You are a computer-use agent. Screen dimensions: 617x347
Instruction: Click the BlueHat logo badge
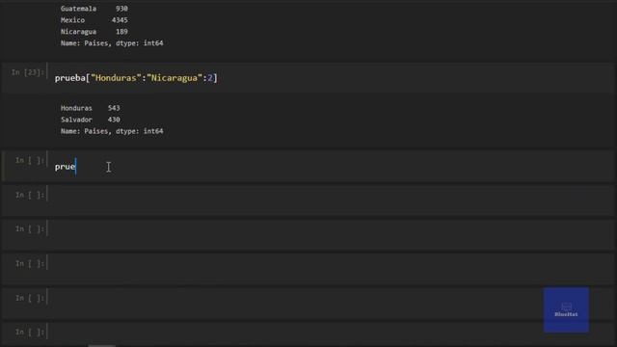pyautogui.click(x=566, y=309)
